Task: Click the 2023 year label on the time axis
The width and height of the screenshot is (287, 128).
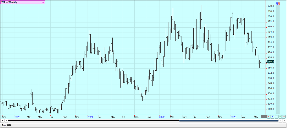Action: tap(233, 117)
